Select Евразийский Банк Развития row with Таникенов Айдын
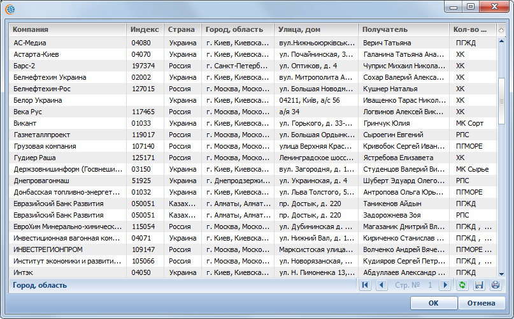This screenshot has height=319, width=514. 252,204
